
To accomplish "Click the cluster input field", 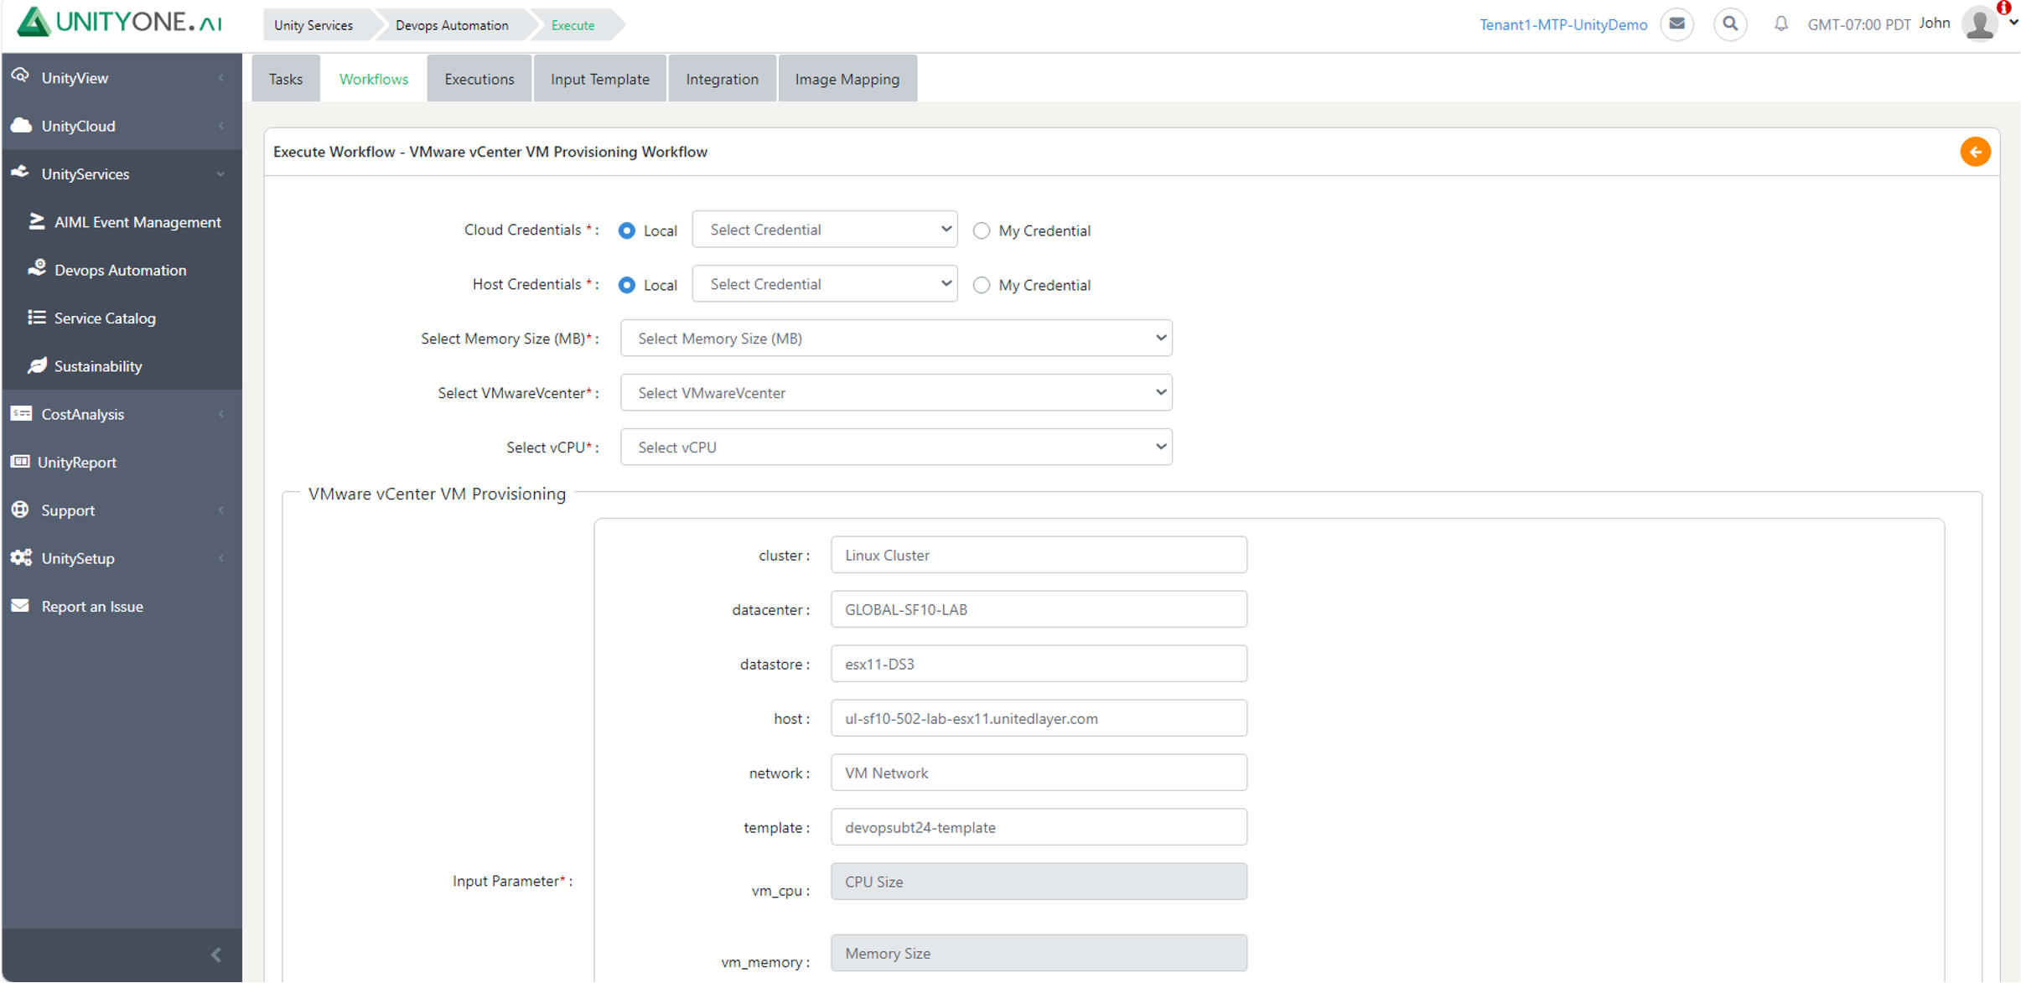I will (1039, 555).
